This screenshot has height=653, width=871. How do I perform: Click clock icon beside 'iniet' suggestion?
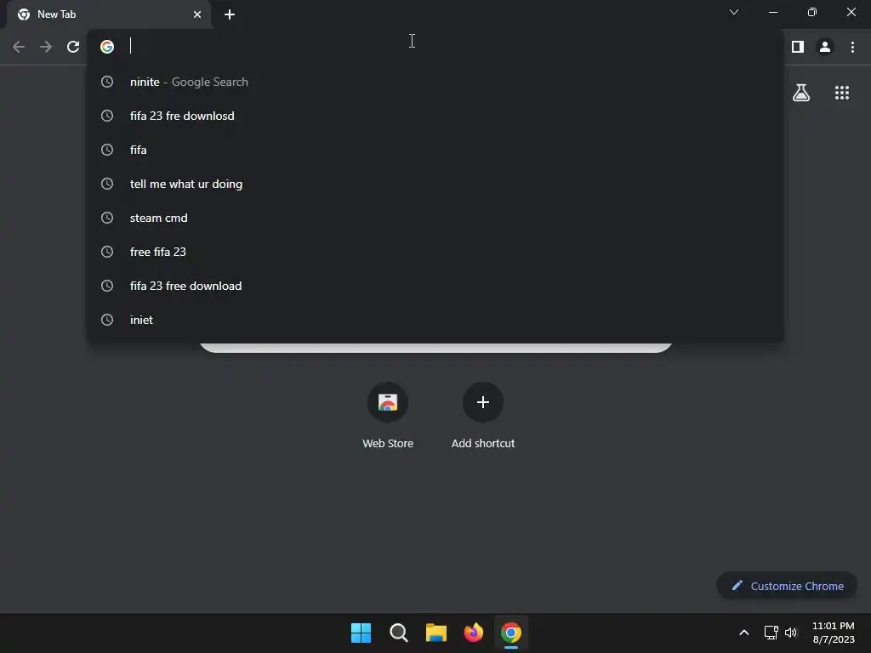[107, 320]
